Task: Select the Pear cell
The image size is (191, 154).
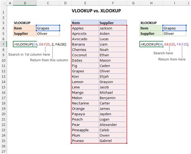Action: 85,125
